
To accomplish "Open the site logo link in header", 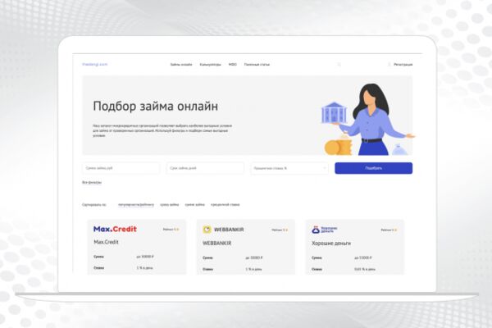I will pyautogui.click(x=94, y=64).
